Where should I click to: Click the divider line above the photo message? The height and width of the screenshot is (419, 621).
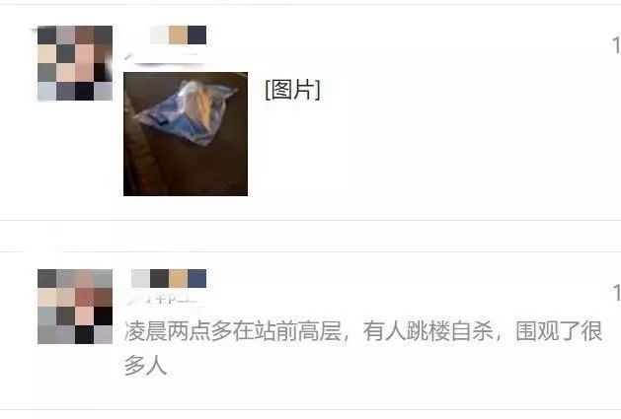310,4
